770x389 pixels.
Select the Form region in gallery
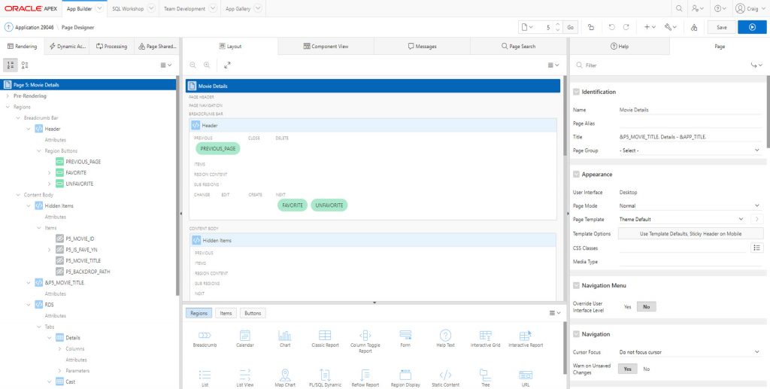pos(405,339)
